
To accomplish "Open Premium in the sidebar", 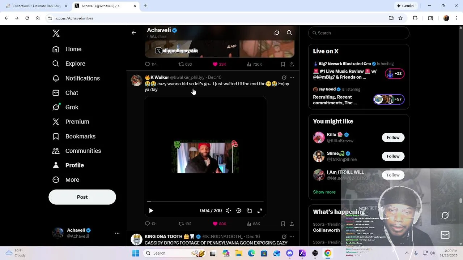I will pos(71,122).
